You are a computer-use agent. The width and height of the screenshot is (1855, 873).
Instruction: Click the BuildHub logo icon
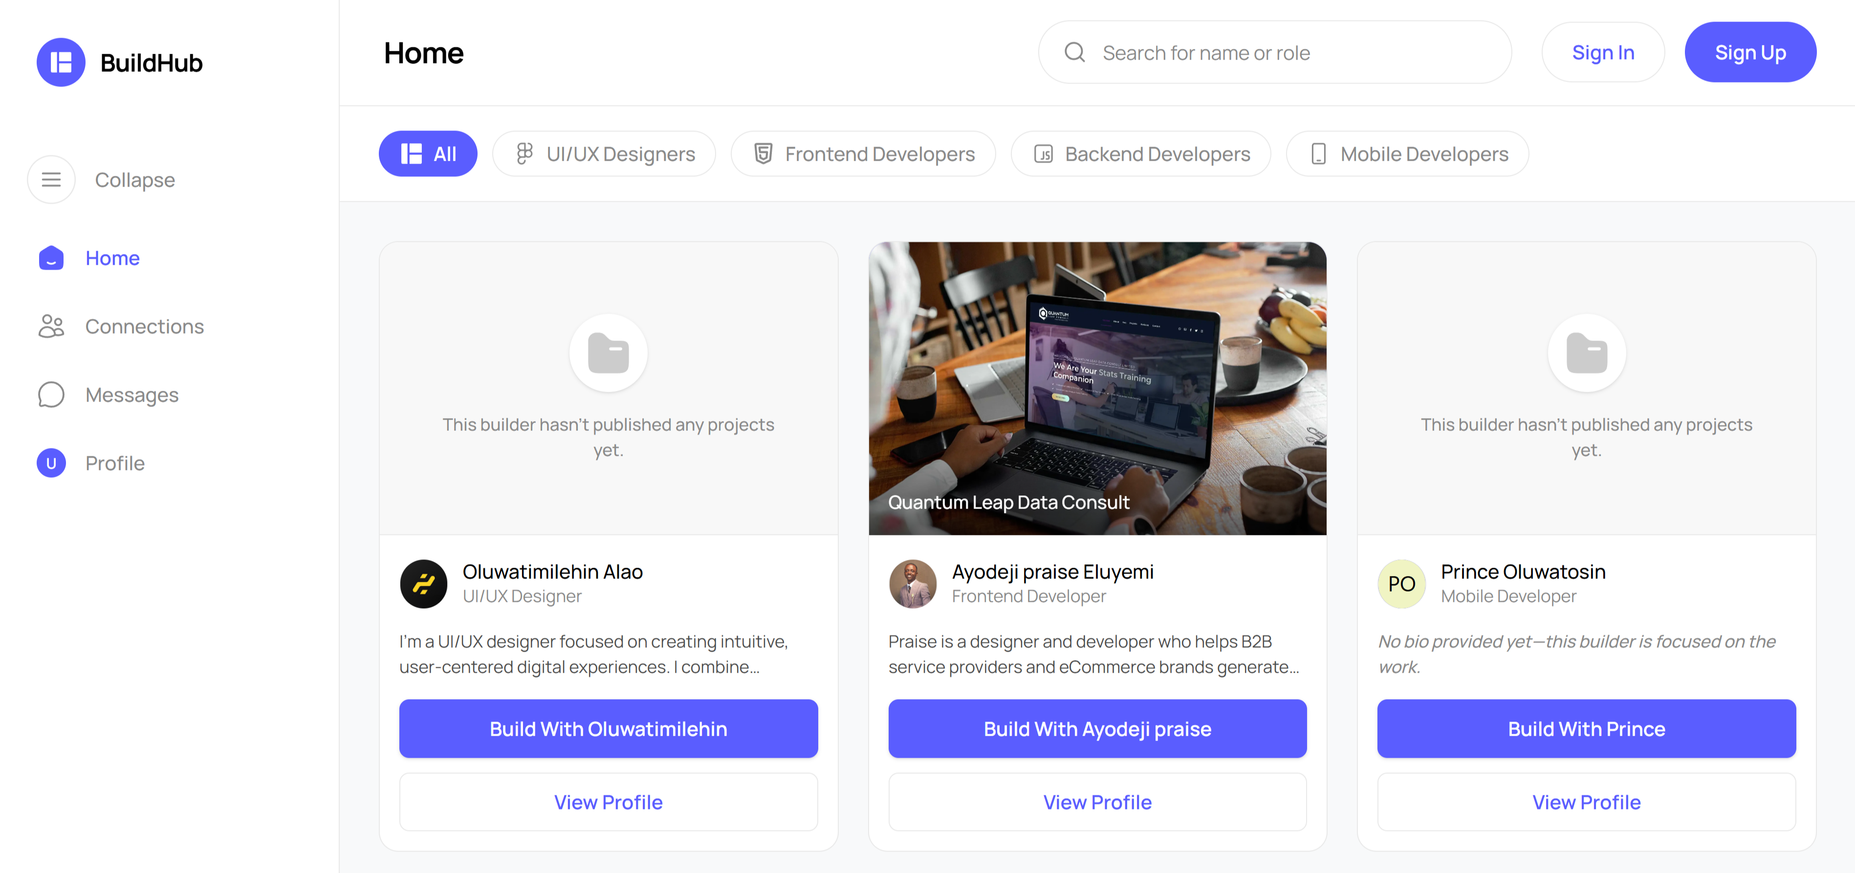61,62
